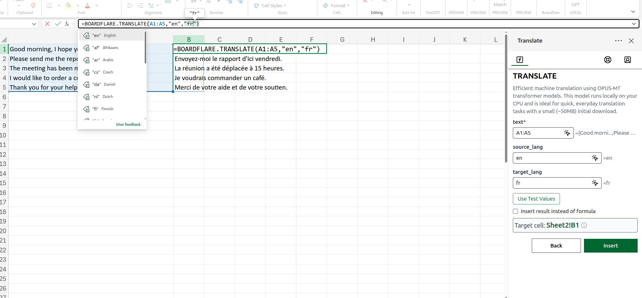The height and width of the screenshot is (298, 642).
Task: Click the spreadsheet vertical scrollbar thumb
Action: [x=506, y=98]
